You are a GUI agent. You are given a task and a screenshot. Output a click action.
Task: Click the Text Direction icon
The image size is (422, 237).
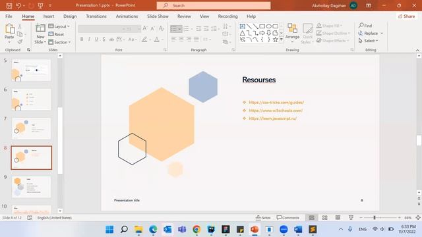(x=227, y=26)
